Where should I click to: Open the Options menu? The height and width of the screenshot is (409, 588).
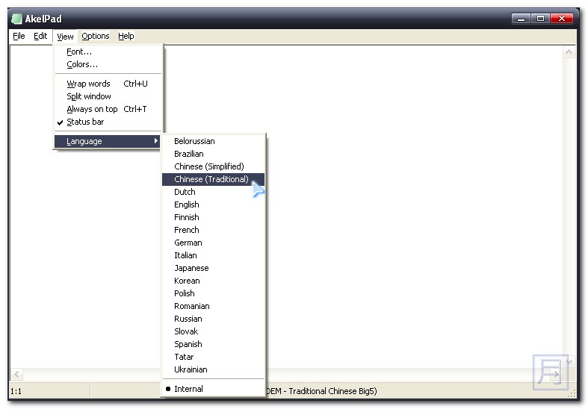(x=96, y=36)
